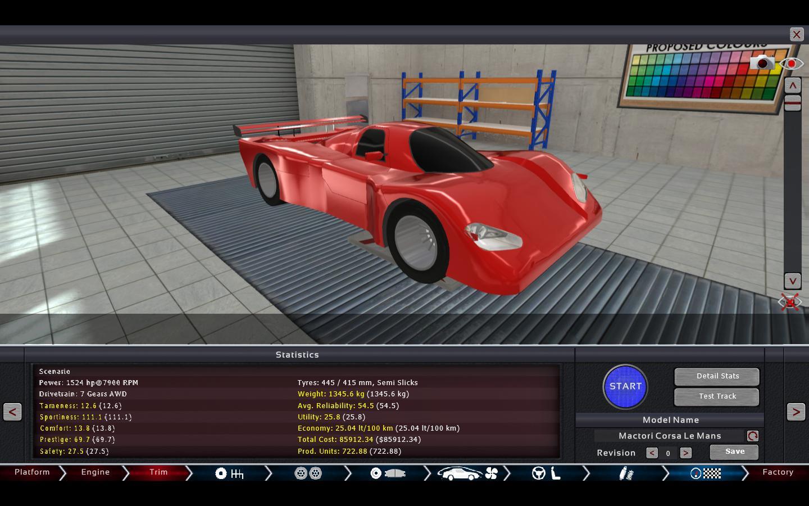Switch to the Factory tab
The image size is (809, 506).
778,472
